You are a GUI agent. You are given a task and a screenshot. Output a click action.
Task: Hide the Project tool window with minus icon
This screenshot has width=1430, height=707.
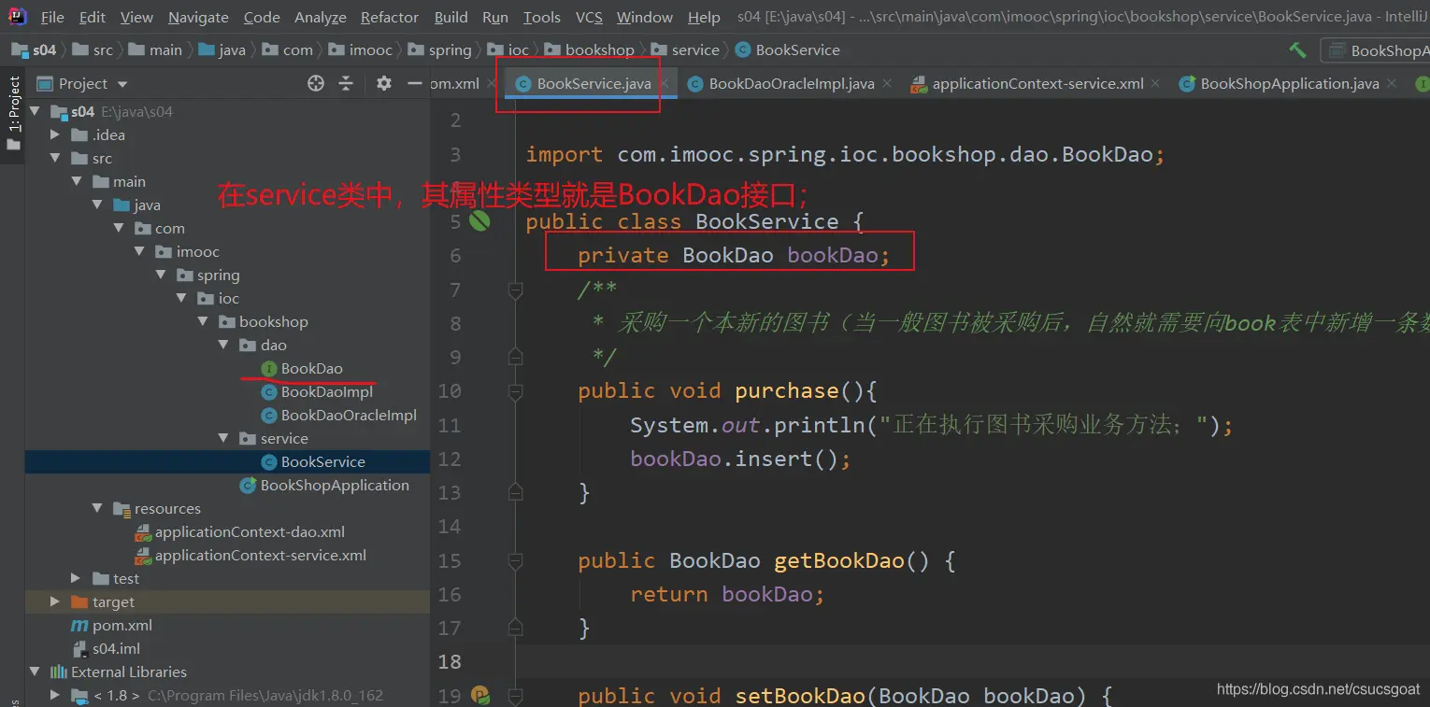click(415, 84)
